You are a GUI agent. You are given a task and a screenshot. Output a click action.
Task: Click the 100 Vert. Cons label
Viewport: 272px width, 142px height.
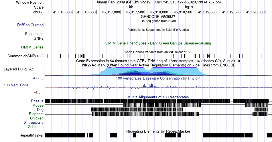(16, 85)
